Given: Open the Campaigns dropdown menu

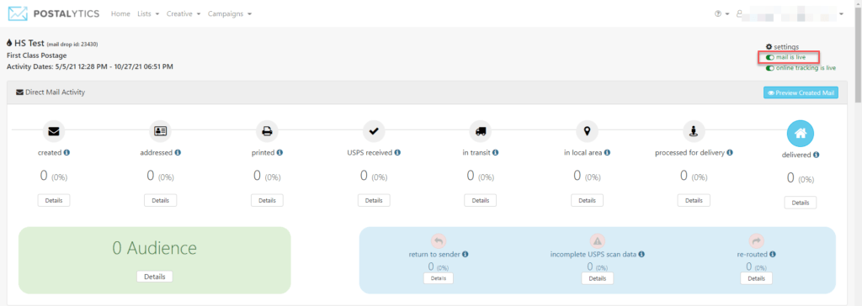Looking at the screenshot, I should (x=230, y=13).
